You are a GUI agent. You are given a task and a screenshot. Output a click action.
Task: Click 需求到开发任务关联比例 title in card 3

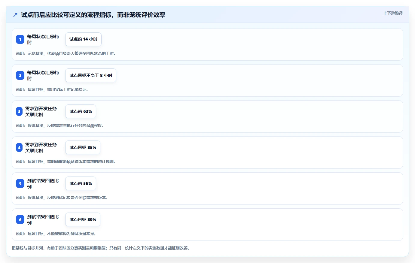pyautogui.click(x=41, y=111)
